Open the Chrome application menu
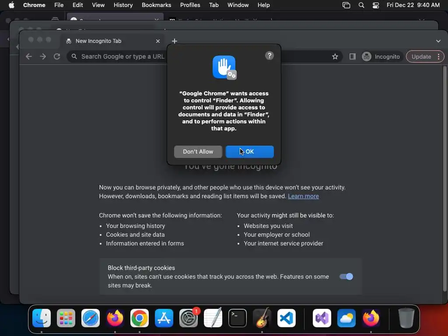 34,5
